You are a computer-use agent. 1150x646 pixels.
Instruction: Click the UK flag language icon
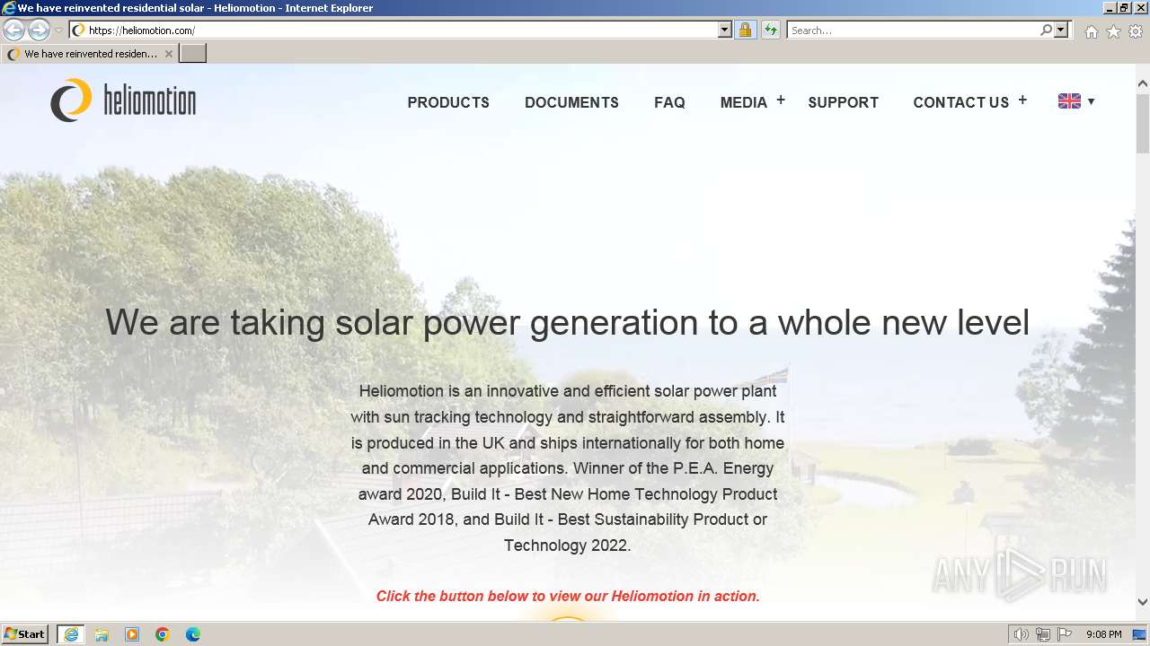[1069, 101]
